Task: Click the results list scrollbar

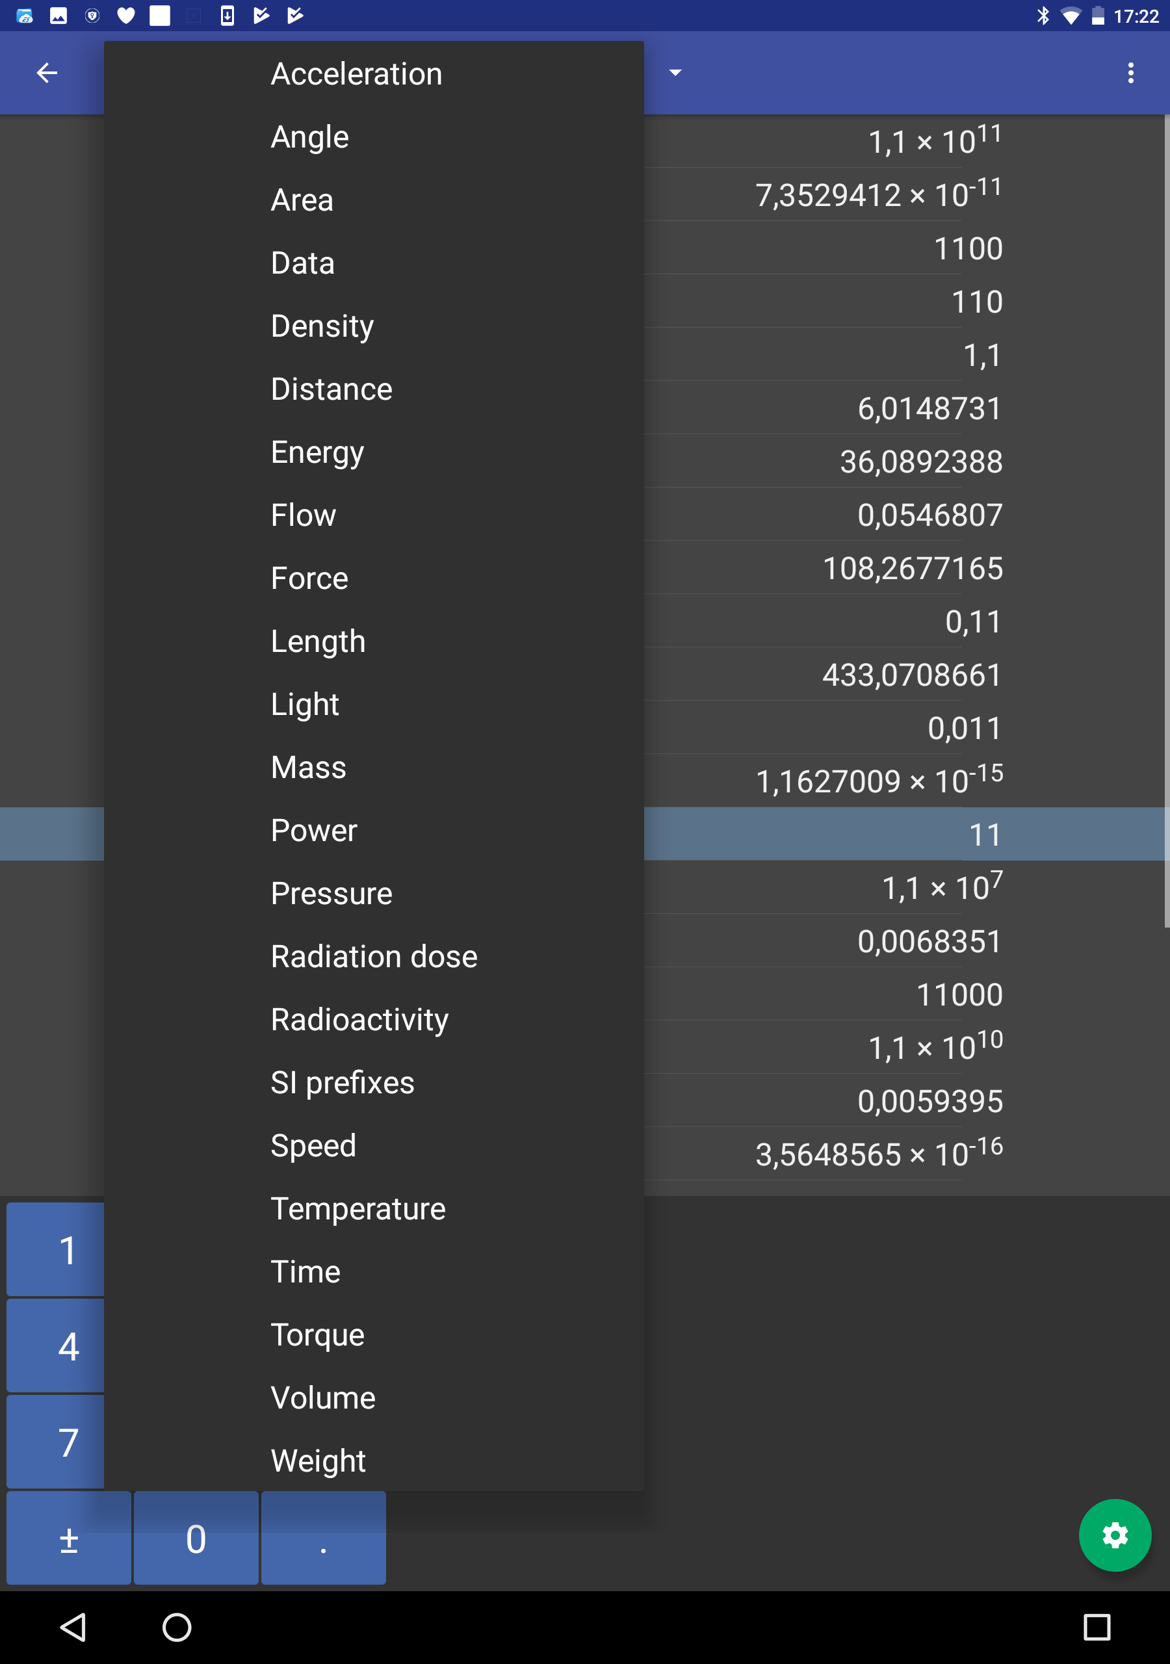Action: coord(1166,521)
